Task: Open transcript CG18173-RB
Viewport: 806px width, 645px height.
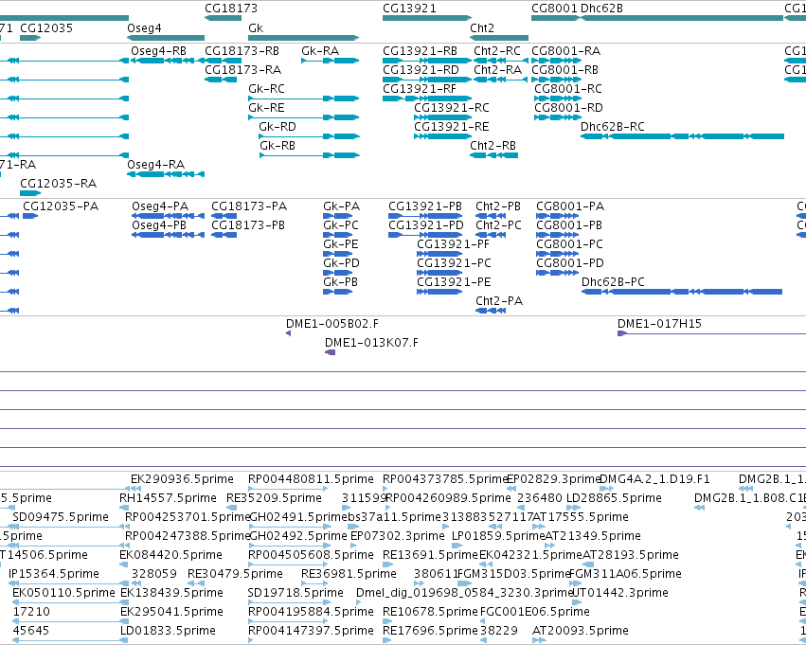Action: [224, 61]
